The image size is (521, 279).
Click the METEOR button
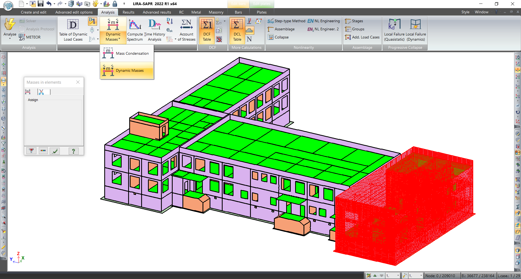click(30, 37)
